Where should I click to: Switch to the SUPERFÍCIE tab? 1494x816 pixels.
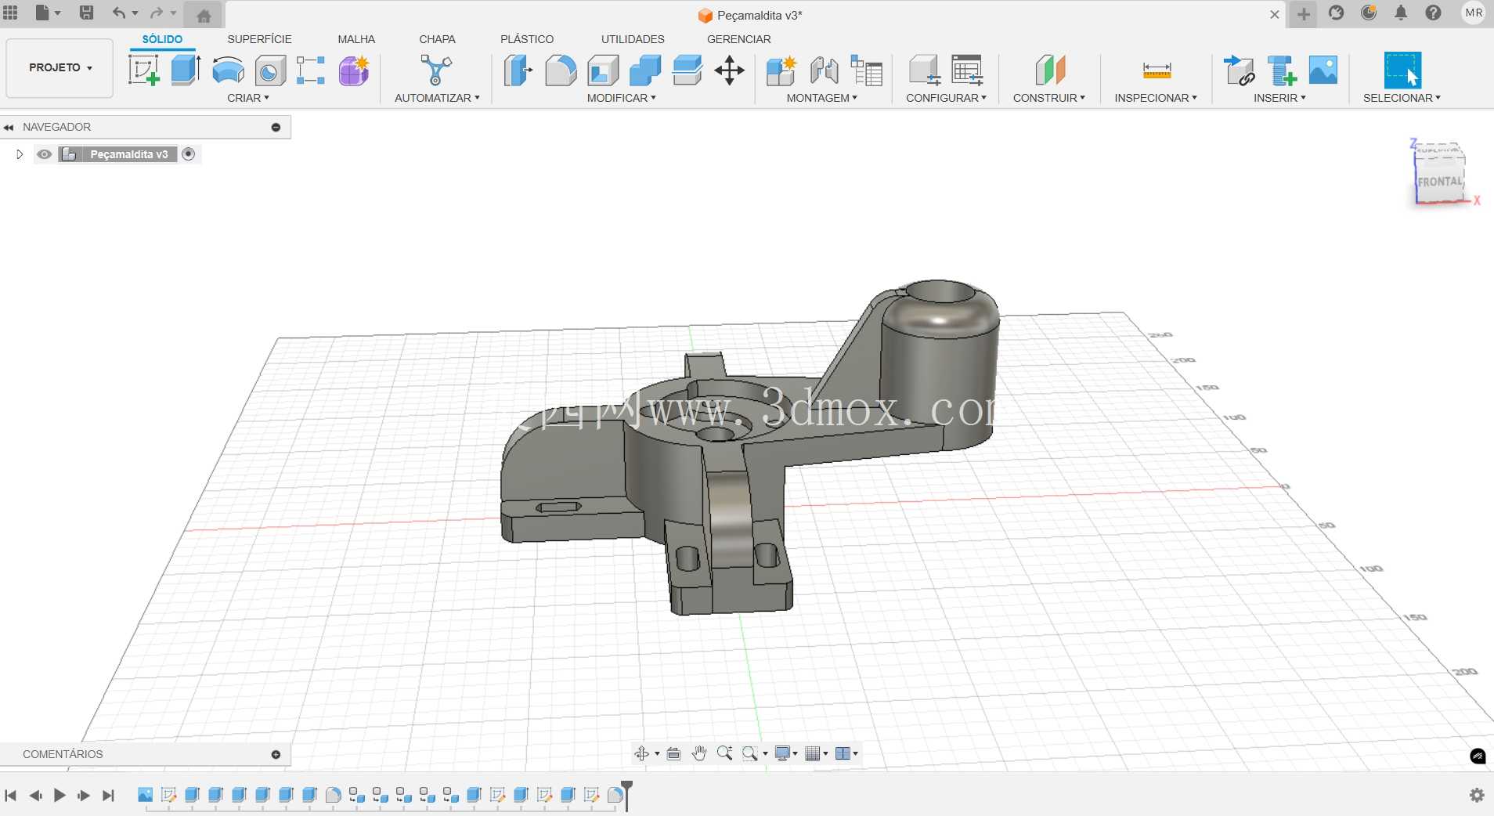tap(259, 39)
